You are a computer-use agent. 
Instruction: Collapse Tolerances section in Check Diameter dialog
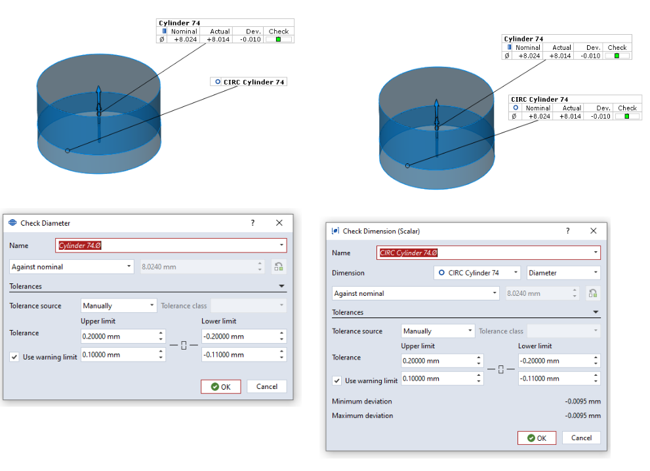click(x=281, y=286)
